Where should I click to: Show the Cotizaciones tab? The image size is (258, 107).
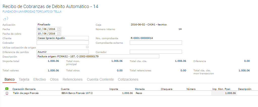(x=128, y=79)
